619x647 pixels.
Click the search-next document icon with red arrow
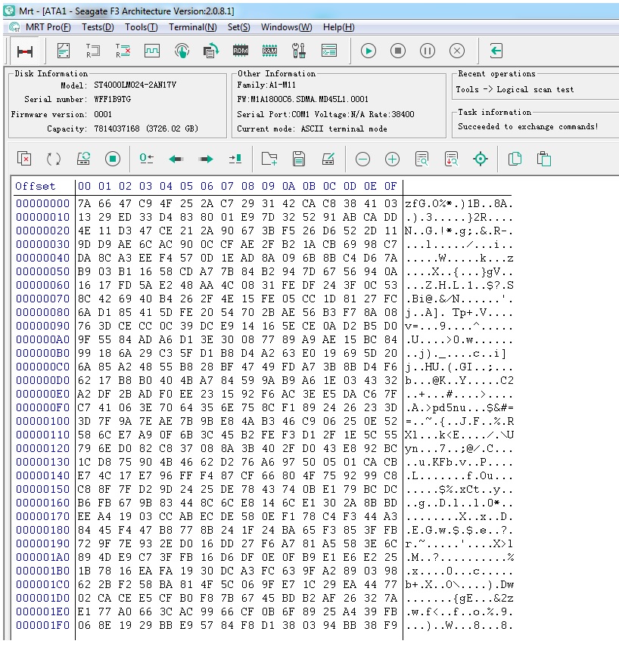click(451, 159)
